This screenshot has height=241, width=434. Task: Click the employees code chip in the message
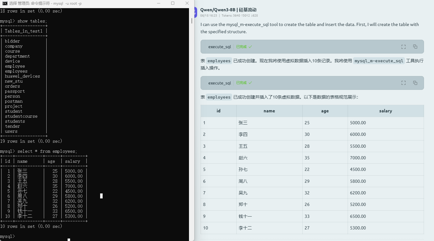(x=219, y=61)
